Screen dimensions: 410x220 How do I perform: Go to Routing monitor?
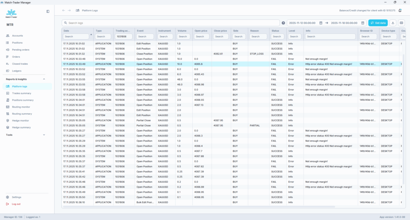21,107
